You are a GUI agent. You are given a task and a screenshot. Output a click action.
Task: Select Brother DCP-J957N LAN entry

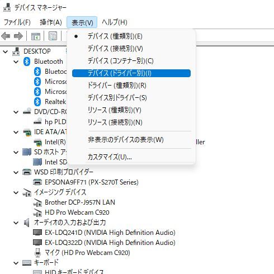point(80,202)
